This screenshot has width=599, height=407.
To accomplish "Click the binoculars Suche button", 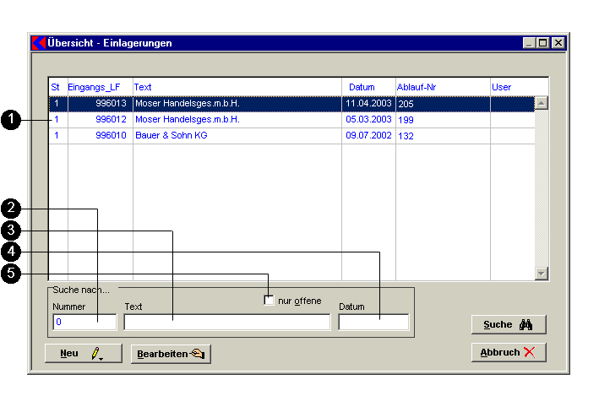I will 509,325.
